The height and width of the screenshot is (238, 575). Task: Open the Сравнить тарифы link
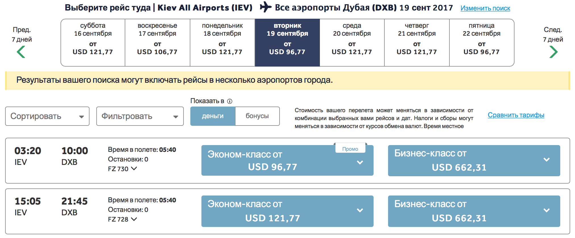pyautogui.click(x=516, y=115)
